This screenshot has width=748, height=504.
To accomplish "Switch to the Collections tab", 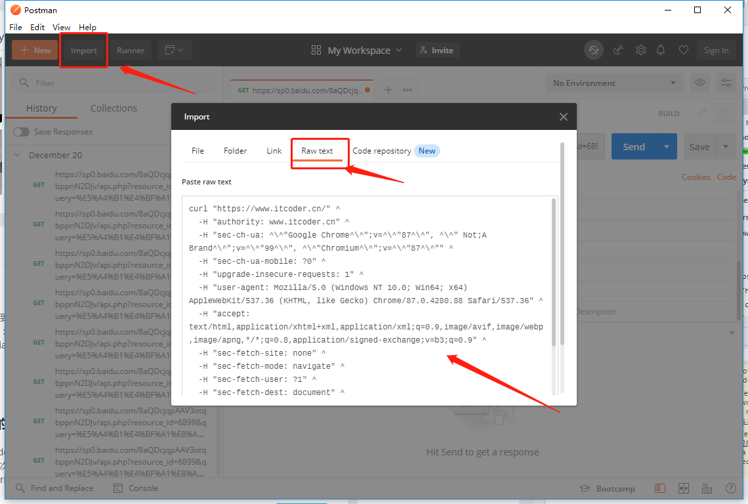I will (114, 108).
